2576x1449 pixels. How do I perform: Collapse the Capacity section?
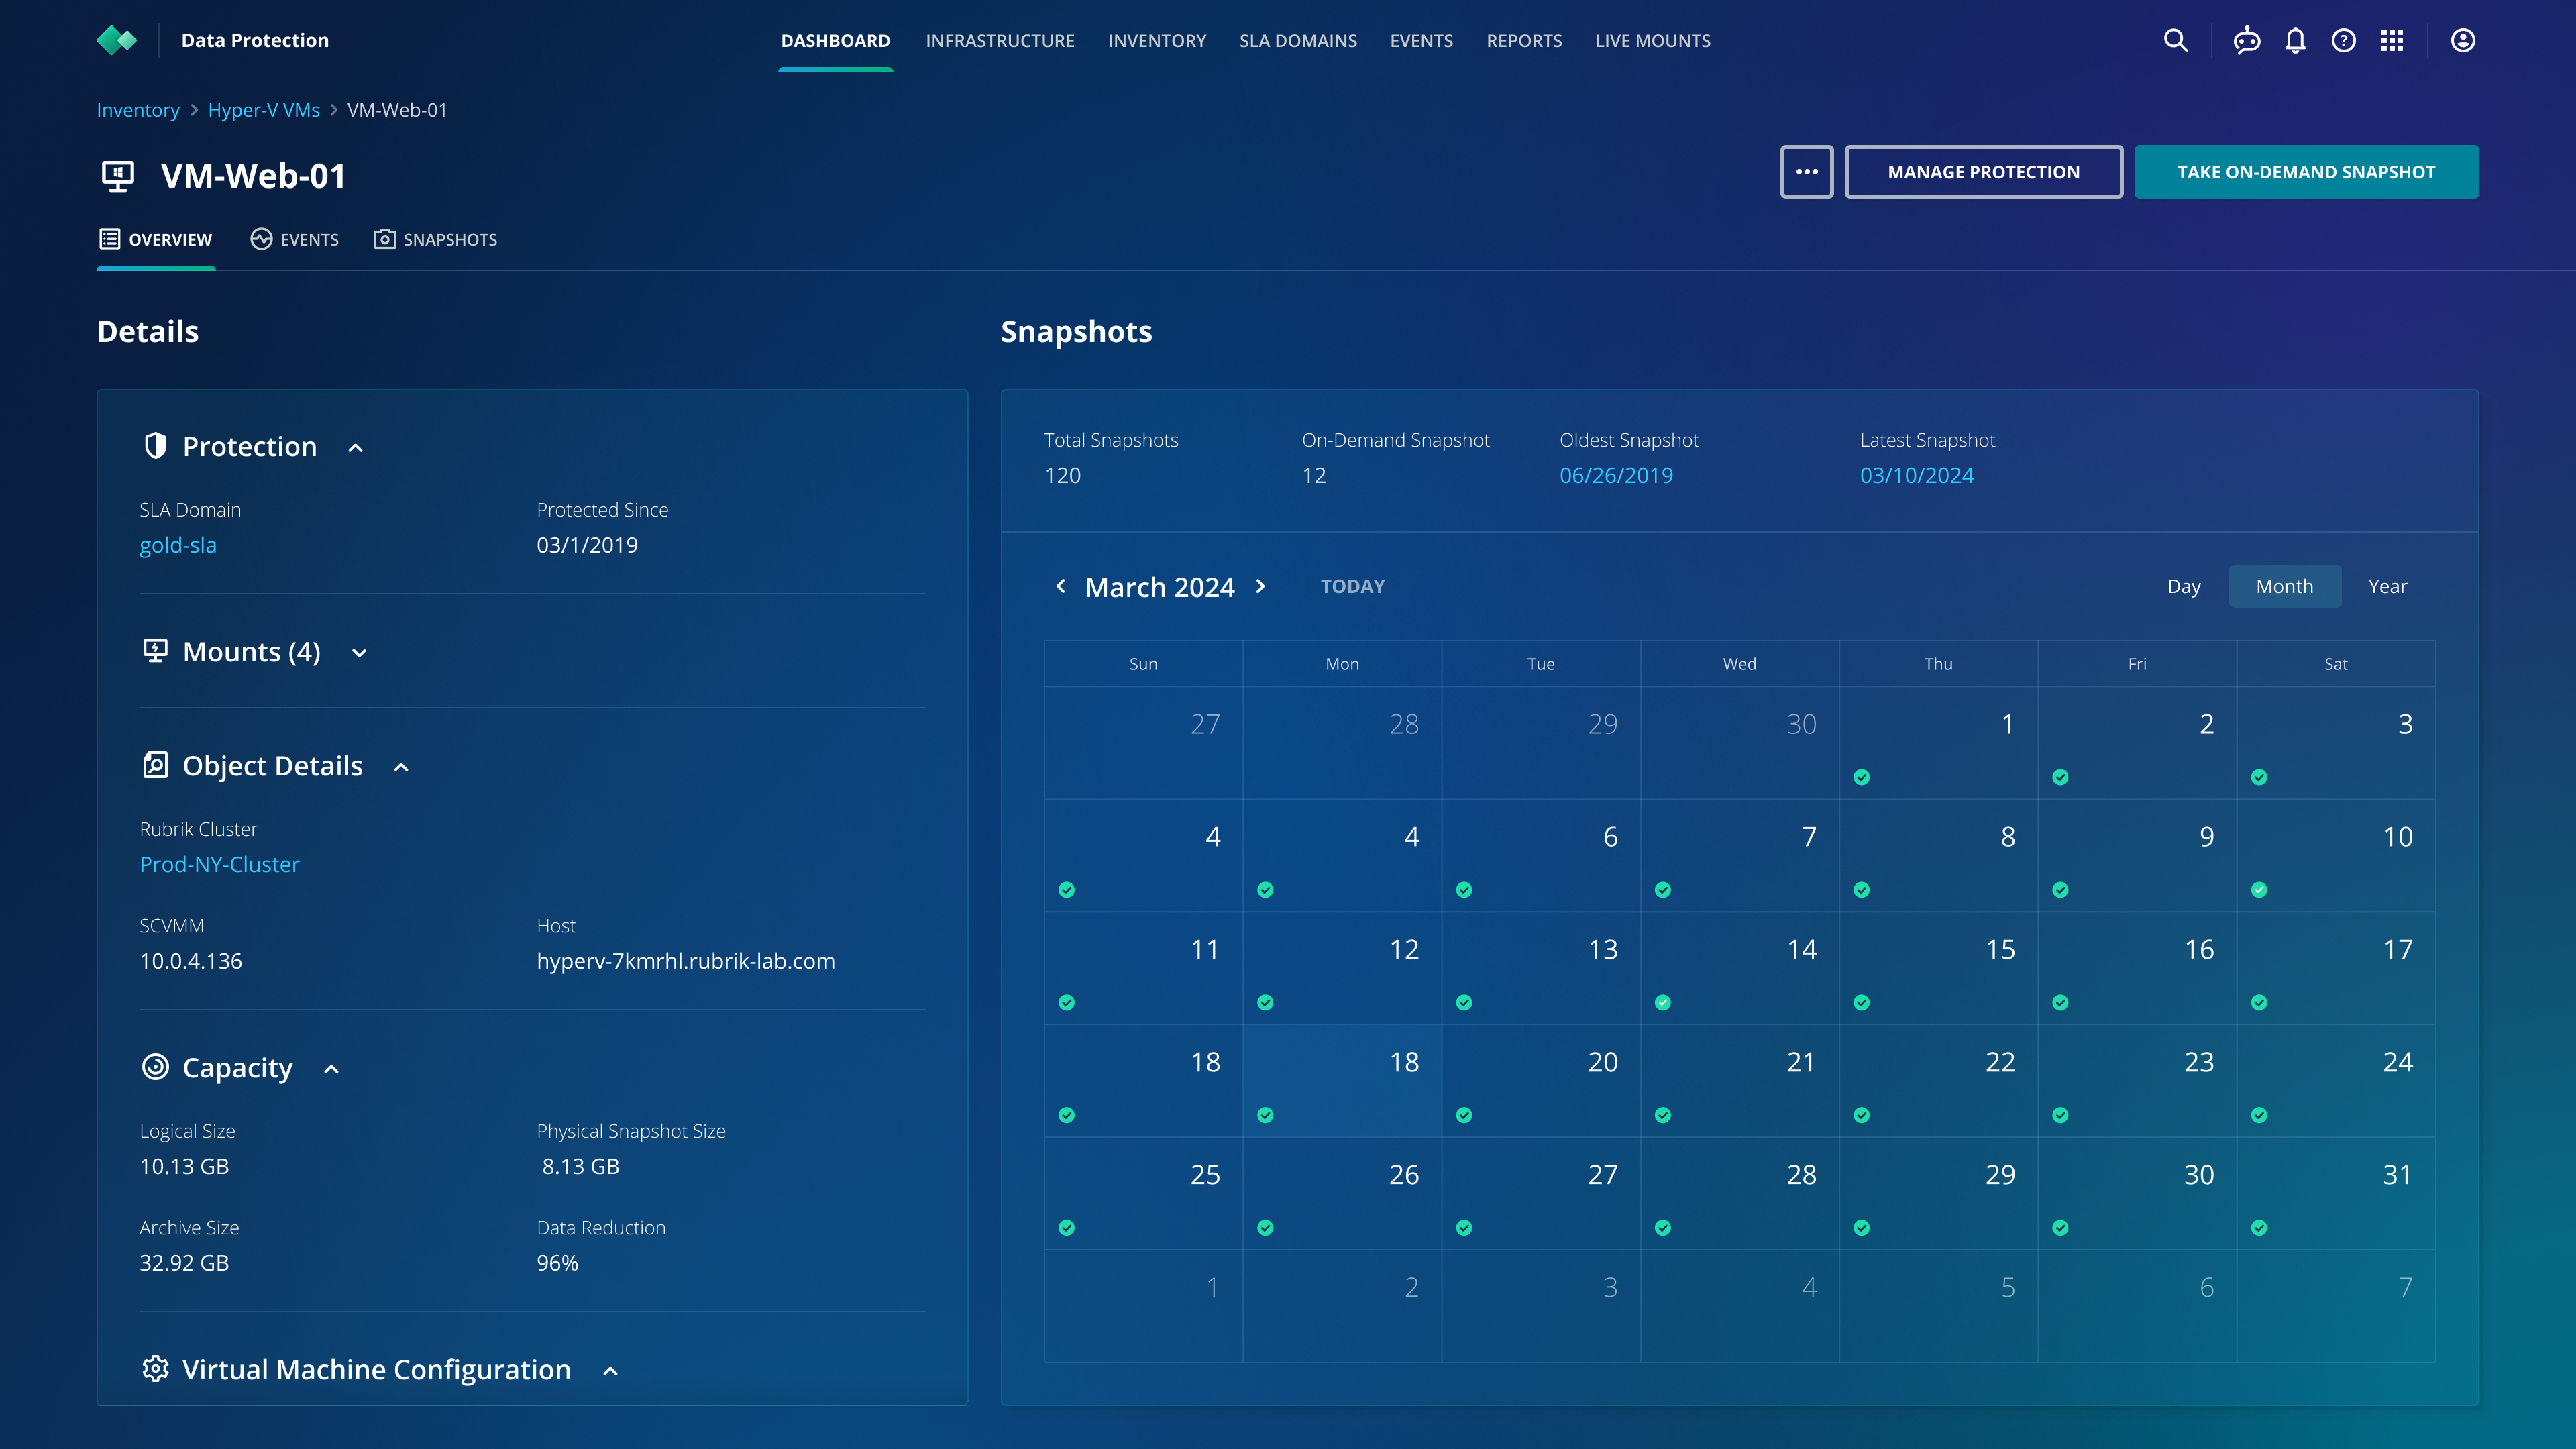pyautogui.click(x=332, y=1069)
